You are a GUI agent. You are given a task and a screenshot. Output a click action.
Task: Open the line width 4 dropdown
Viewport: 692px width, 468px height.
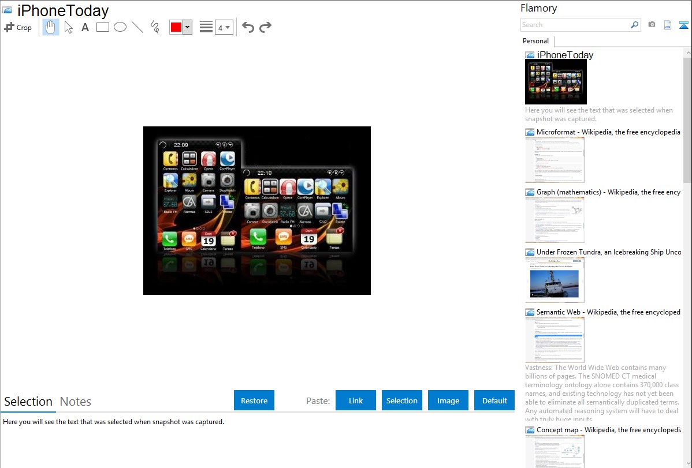click(224, 27)
